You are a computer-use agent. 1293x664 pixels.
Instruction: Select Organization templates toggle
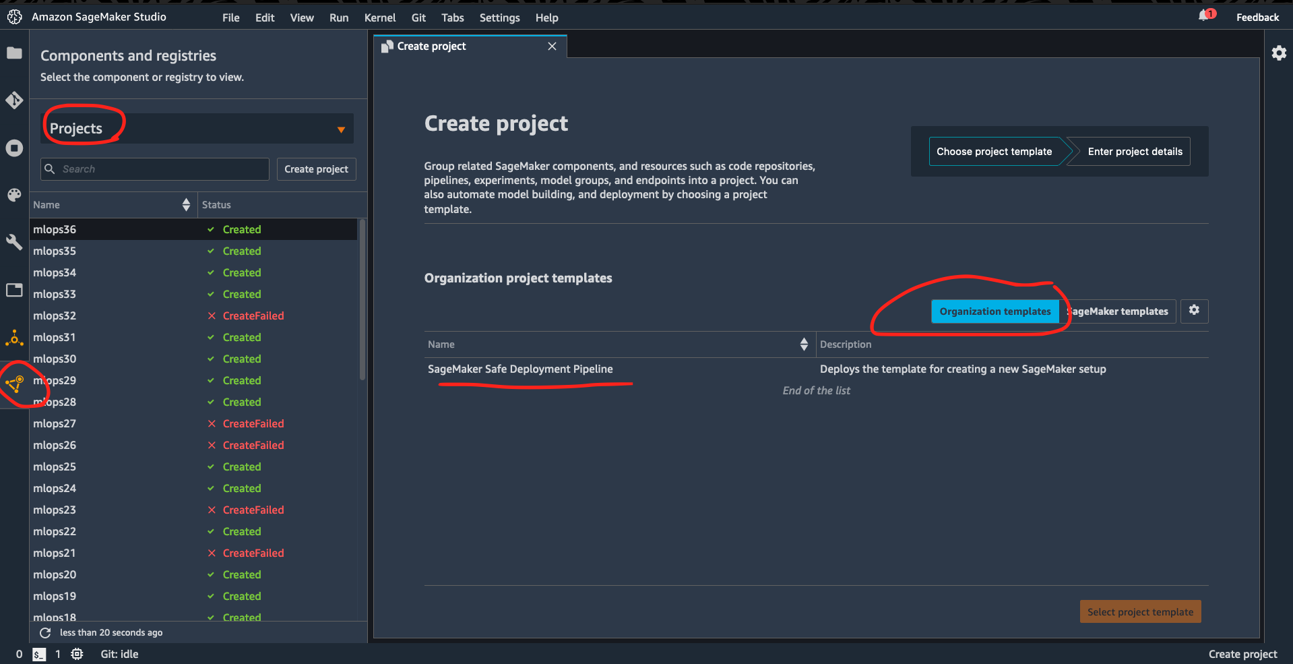(995, 311)
